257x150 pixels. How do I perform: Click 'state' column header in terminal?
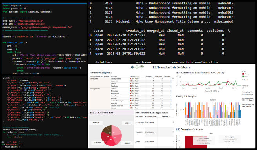98,31
